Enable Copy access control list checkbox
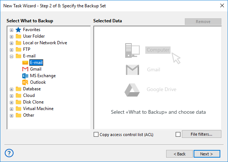This screenshot has height=162, width=228. pyautogui.click(x=96, y=135)
